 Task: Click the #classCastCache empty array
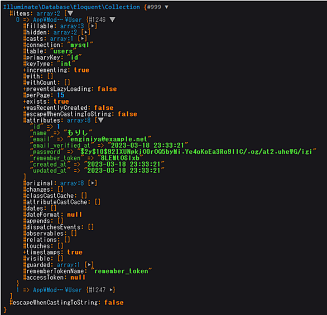(x=84, y=196)
